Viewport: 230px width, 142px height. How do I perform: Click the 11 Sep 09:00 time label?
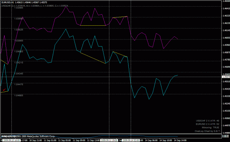point(79,141)
